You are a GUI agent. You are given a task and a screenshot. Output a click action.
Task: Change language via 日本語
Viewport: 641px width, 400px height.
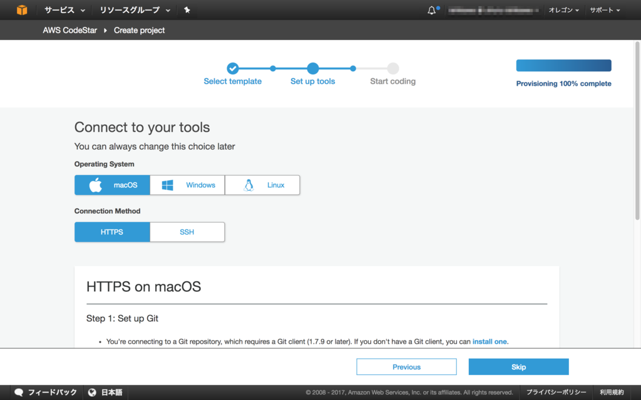pos(111,392)
